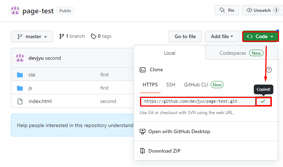Image resolution: width=283 pixels, height=167 pixels.
Task: Switch to the Codespaces tab
Action: tap(241, 53)
